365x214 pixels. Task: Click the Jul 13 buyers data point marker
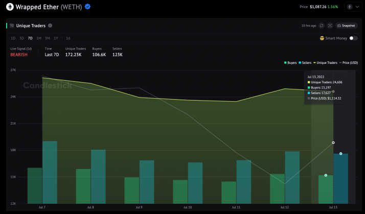coord(326,175)
